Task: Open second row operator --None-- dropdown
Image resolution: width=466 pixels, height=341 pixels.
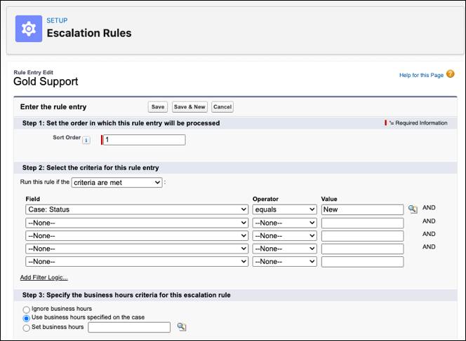Action: 285,223
